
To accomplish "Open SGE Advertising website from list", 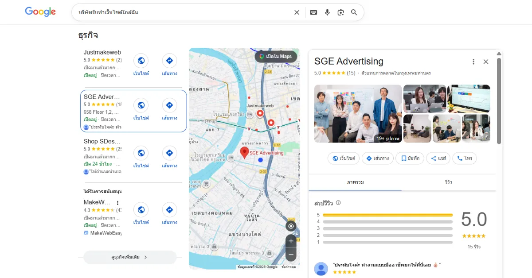I will pyautogui.click(x=141, y=105).
